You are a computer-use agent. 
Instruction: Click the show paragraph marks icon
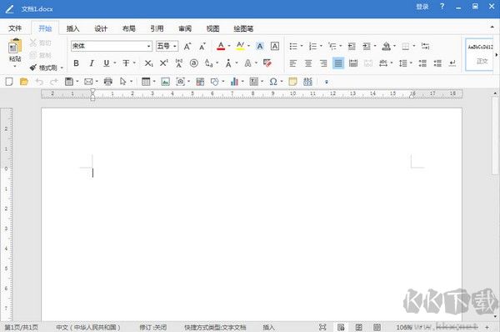click(452, 63)
